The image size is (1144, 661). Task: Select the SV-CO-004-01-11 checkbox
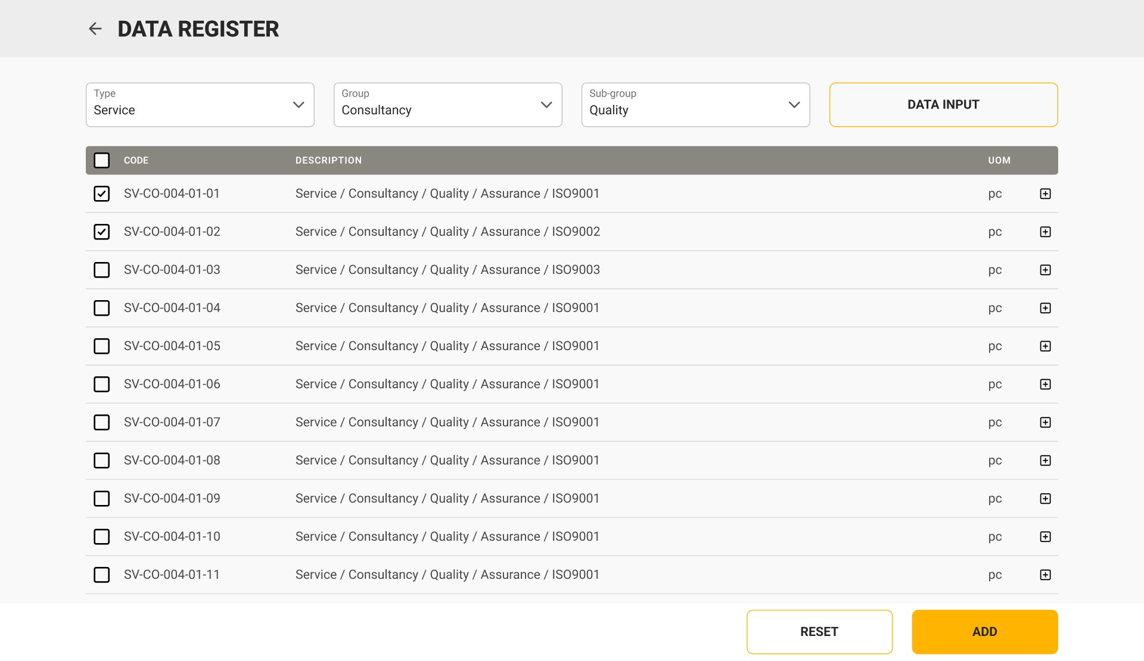[x=102, y=575]
